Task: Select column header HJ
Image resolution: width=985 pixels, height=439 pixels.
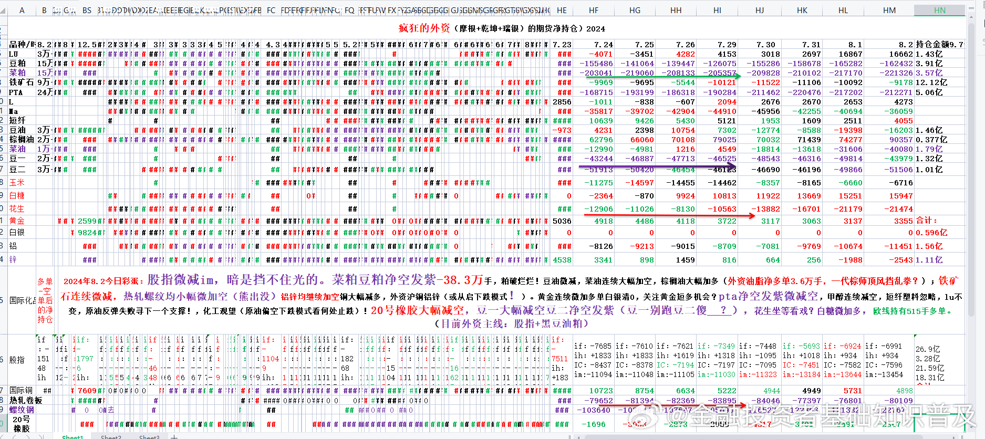Action: (760, 10)
